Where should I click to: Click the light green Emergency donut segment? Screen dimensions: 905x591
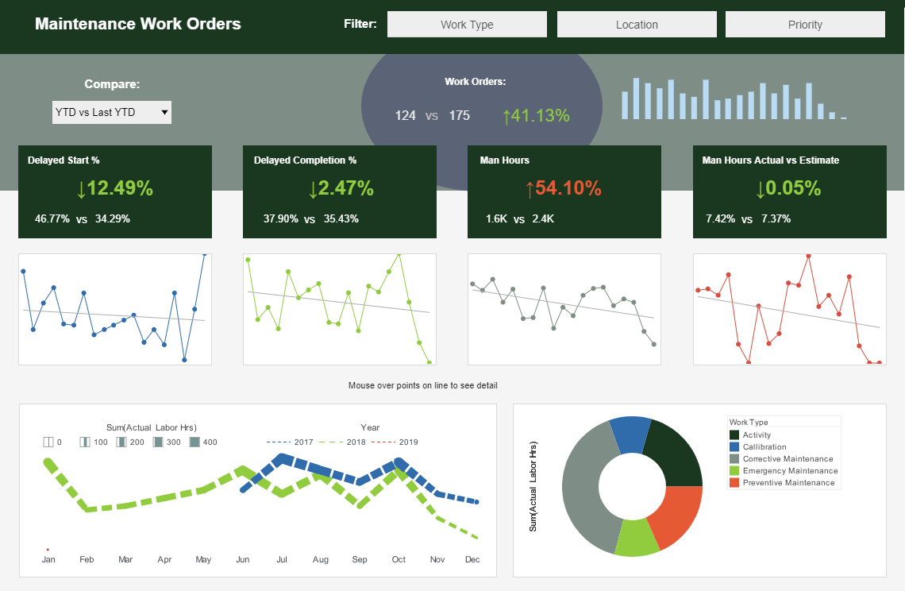(637, 539)
